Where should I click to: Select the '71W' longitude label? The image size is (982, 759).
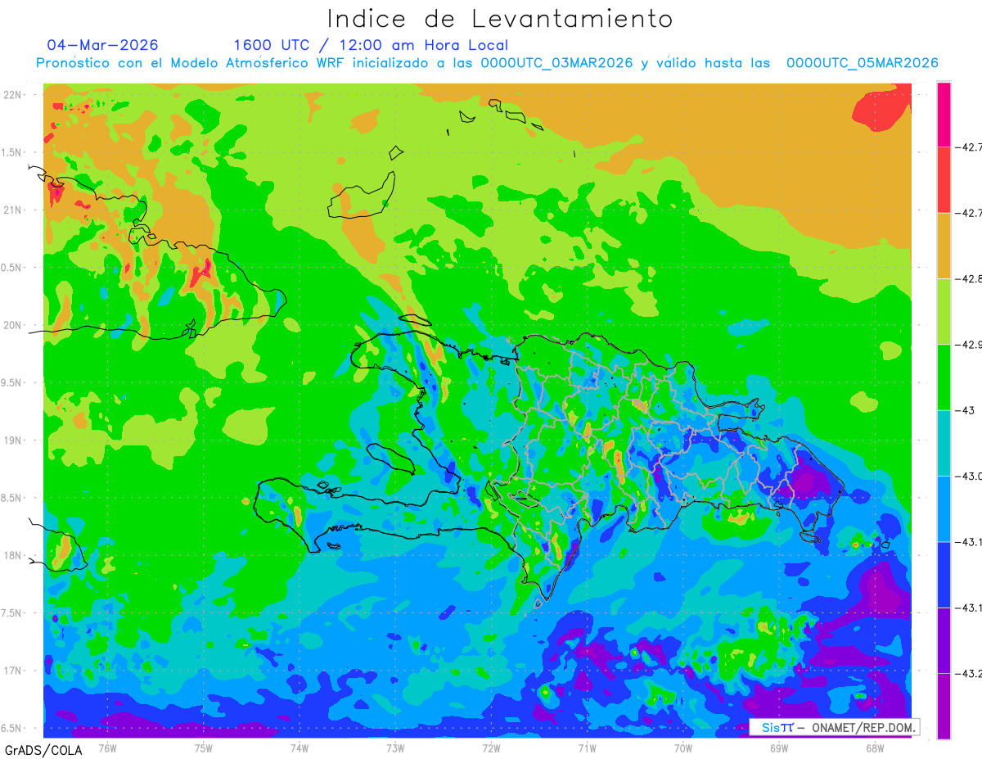pyautogui.click(x=587, y=748)
